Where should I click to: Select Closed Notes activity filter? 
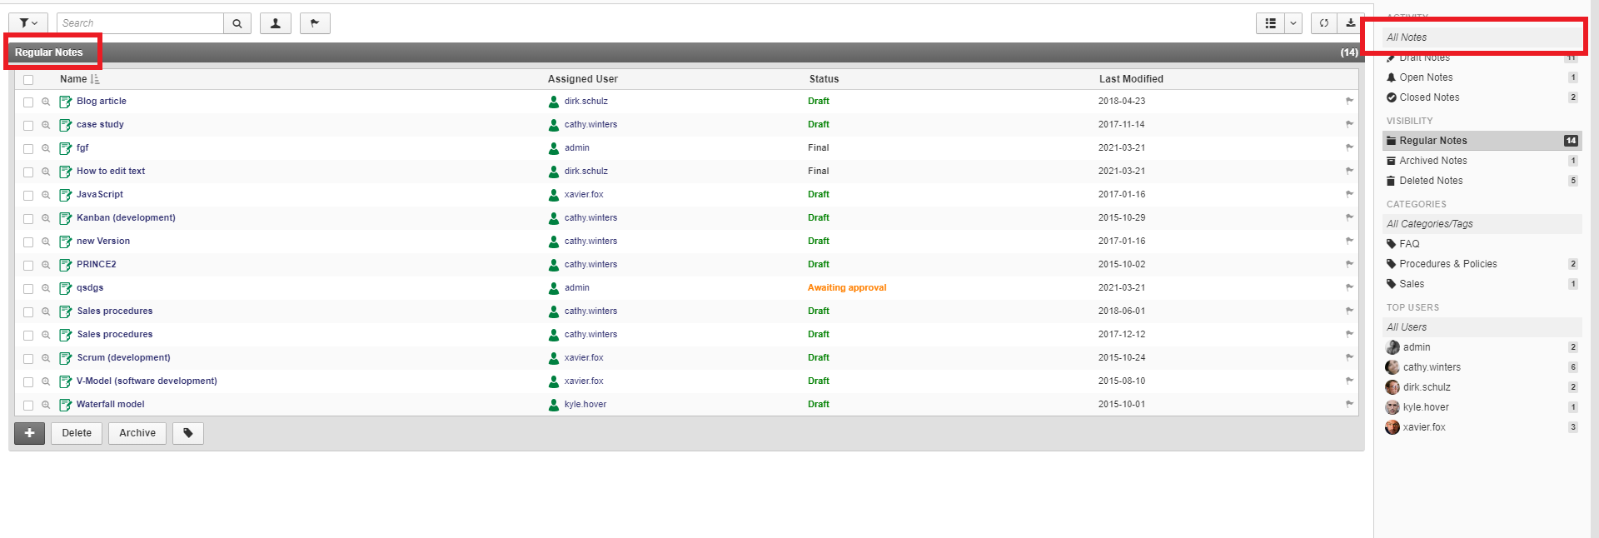[x=1429, y=97]
